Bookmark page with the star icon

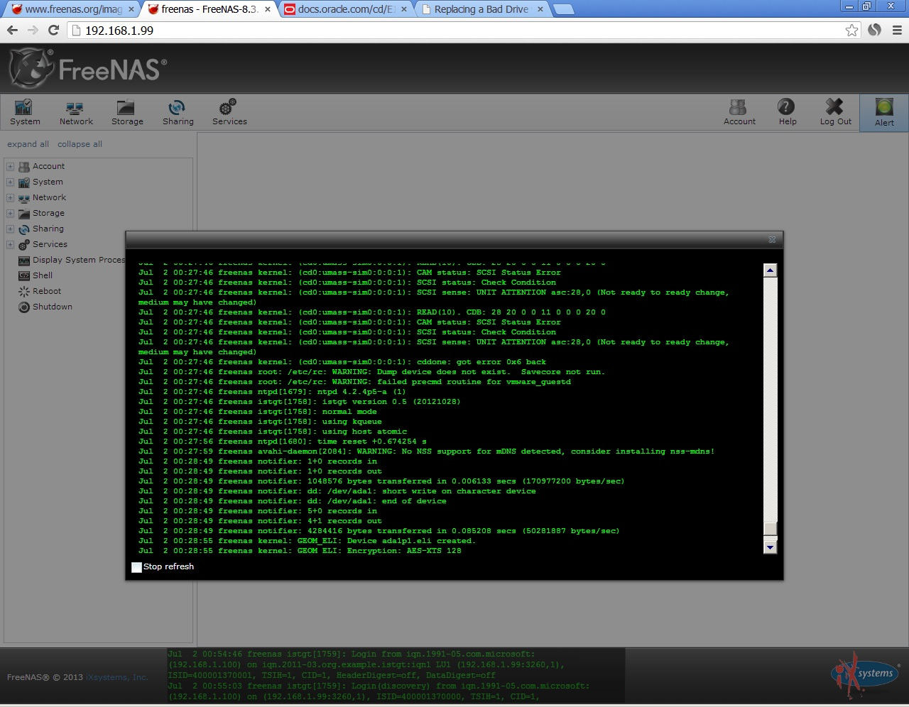point(851,30)
